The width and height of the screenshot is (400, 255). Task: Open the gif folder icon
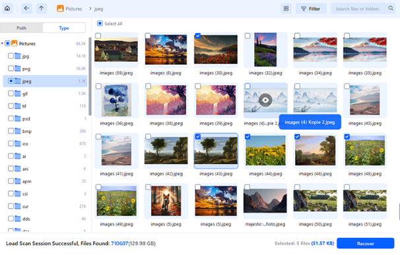[18, 93]
